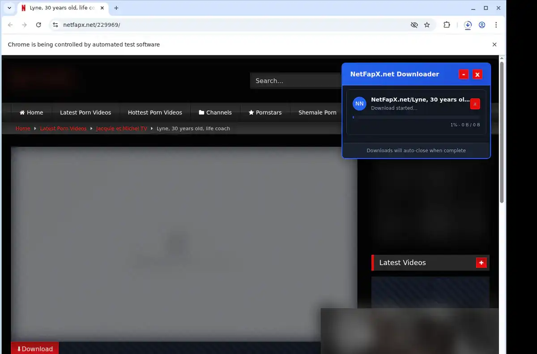Click the "1% - 0 B / 0 B" text
Screen dimensions: 537x354
tap(465, 125)
